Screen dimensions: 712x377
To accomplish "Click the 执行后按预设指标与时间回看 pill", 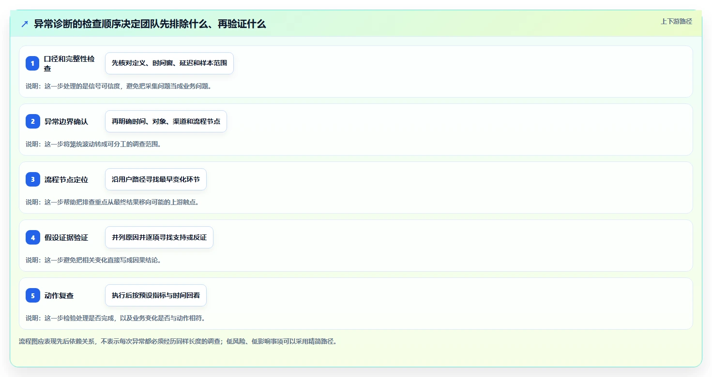I will (x=156, y=295).
